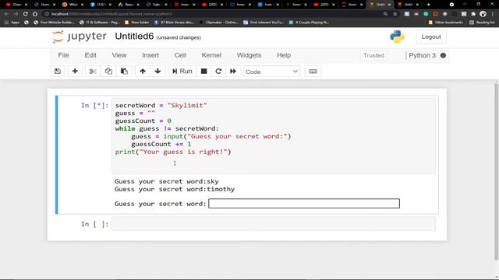Click the Logout button
This screenshot has height=280, width=499.
431,37
